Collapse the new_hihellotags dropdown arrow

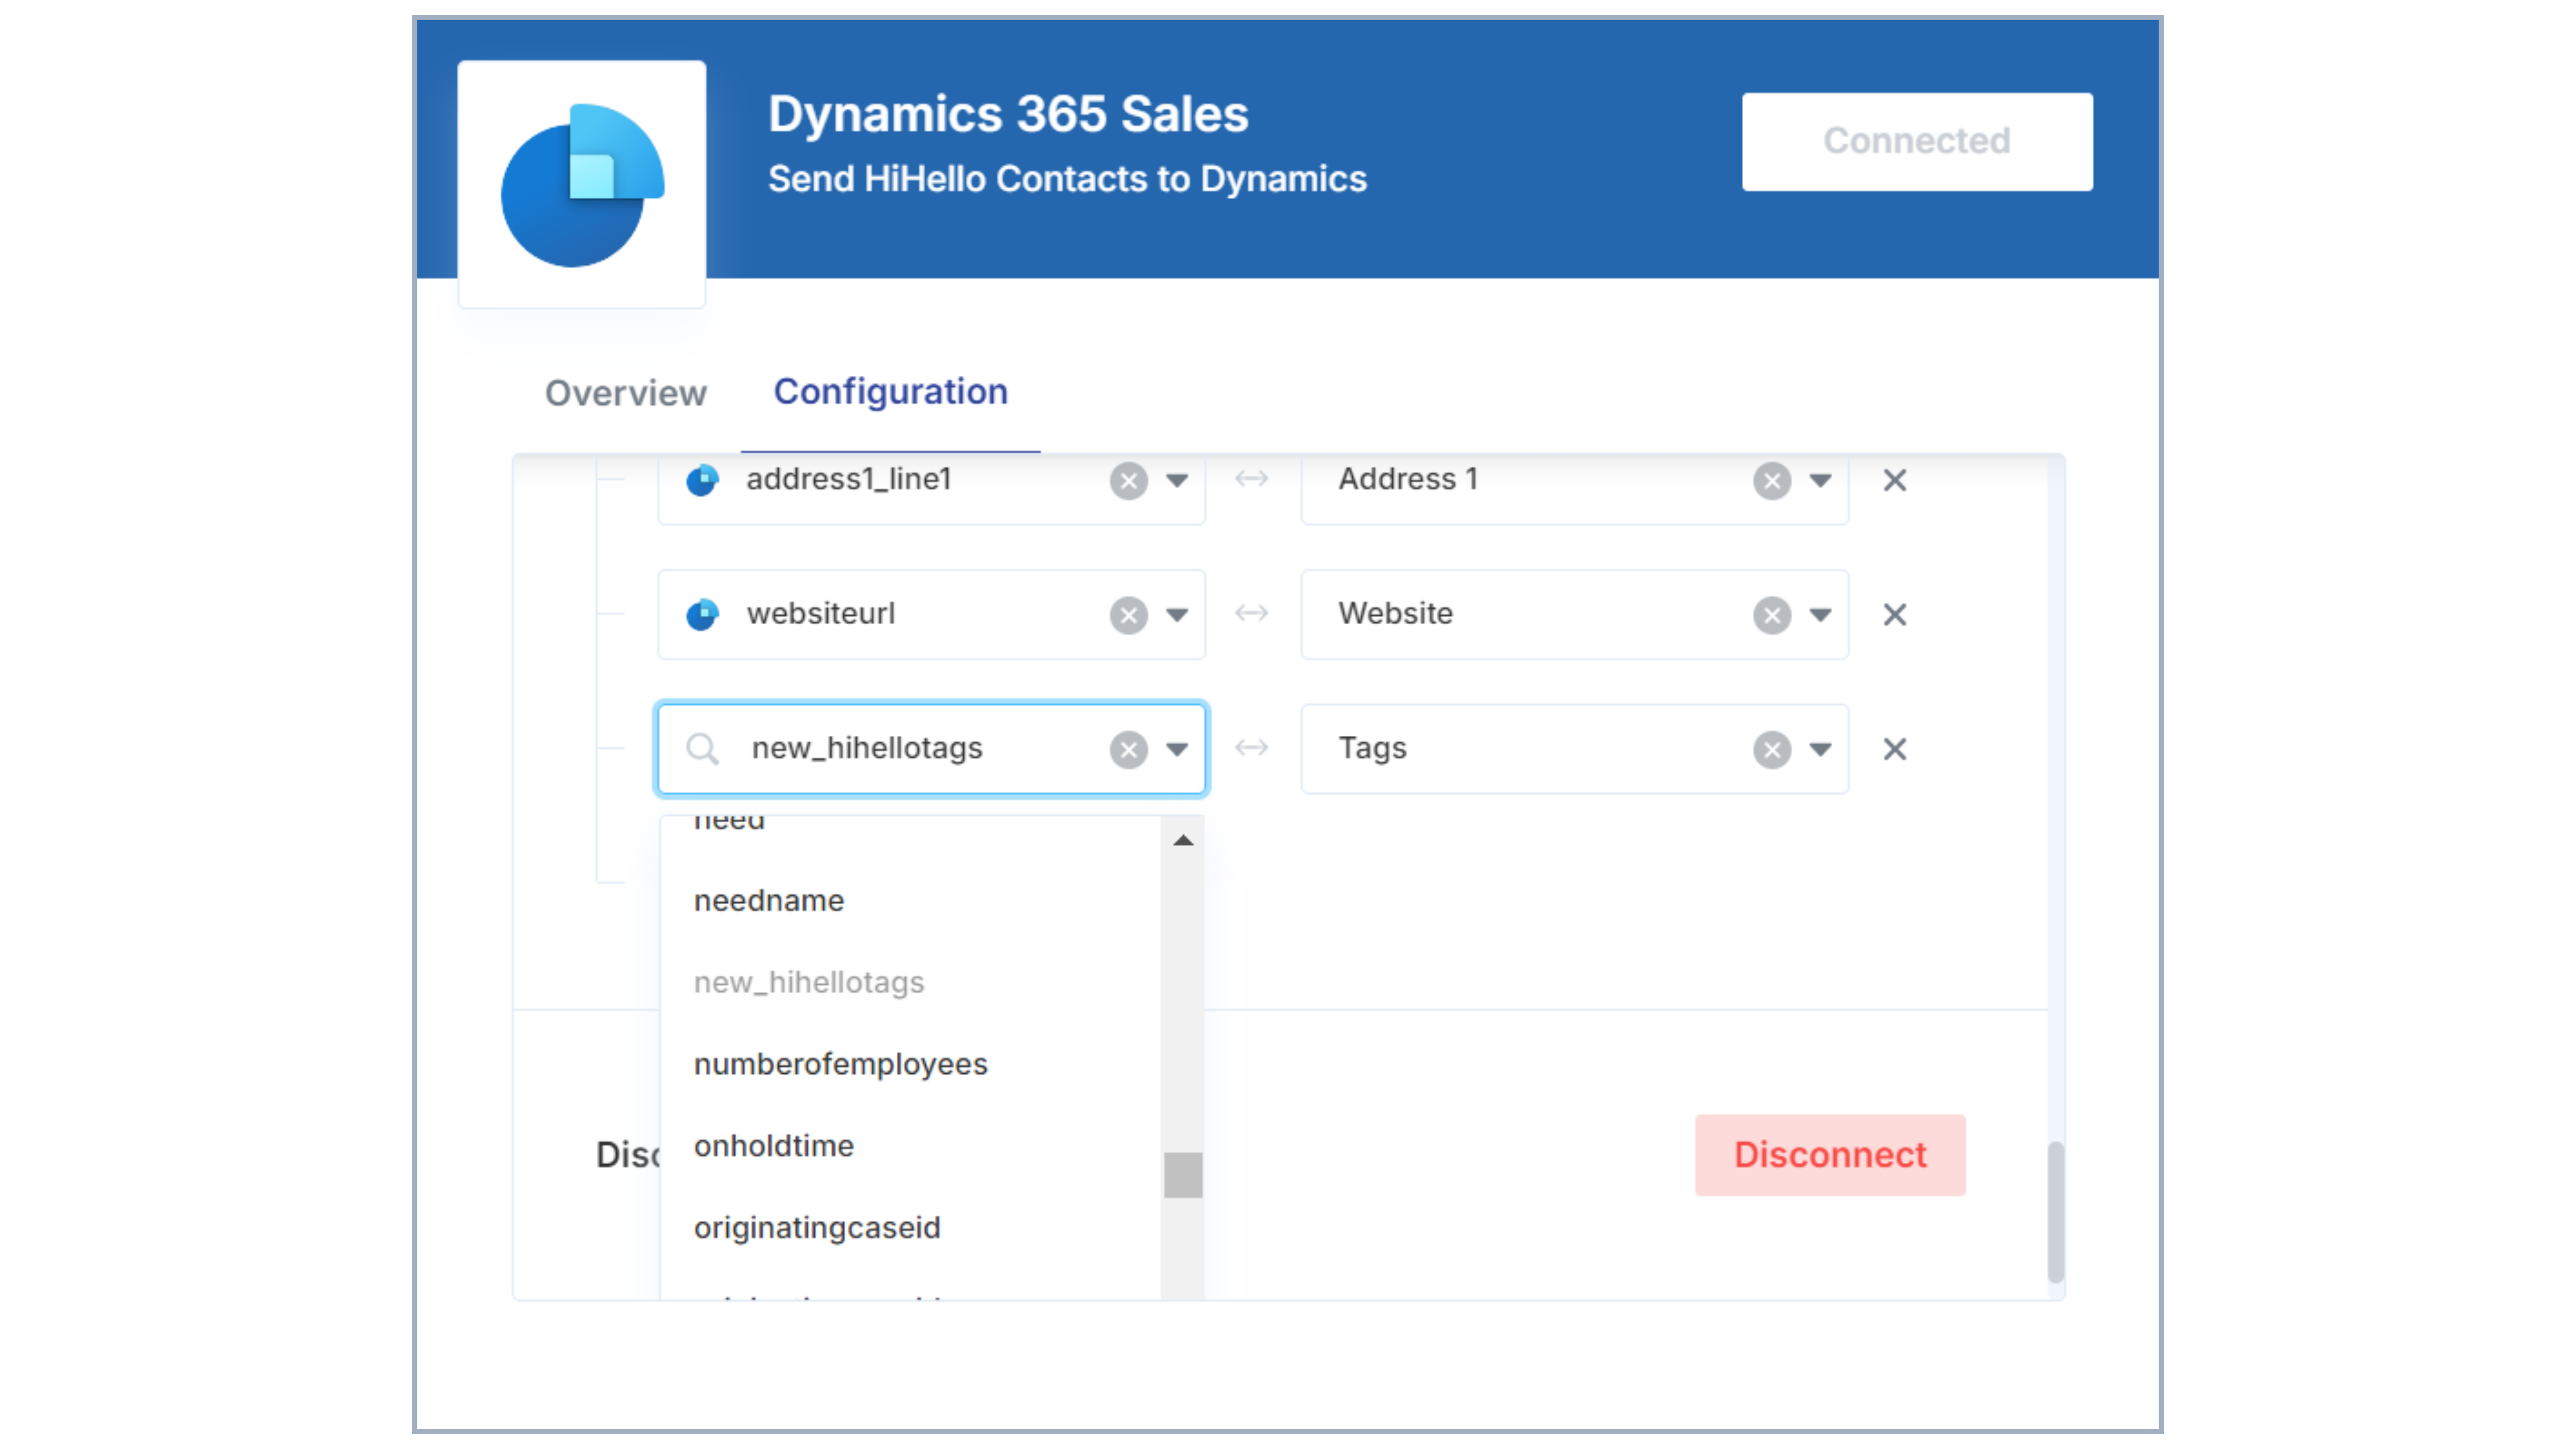coord(1177,750)
